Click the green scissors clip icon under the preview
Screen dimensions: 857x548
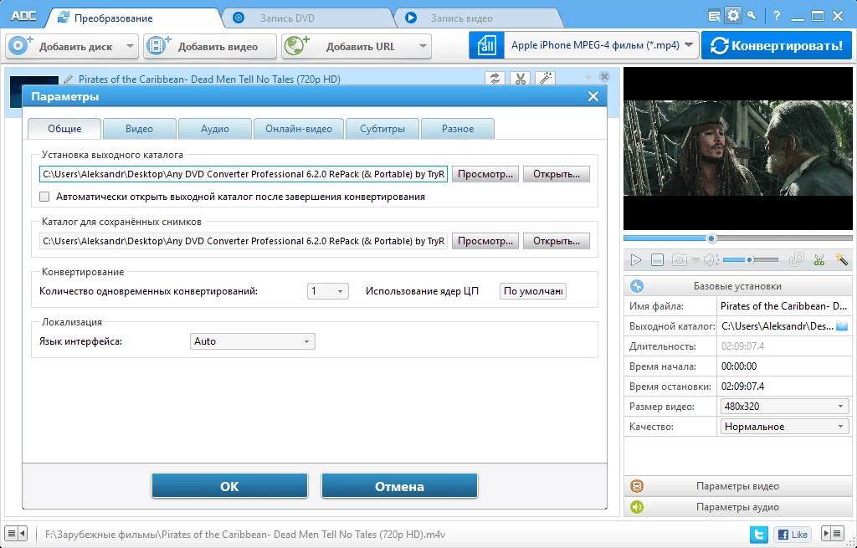(x=819, y=260)
